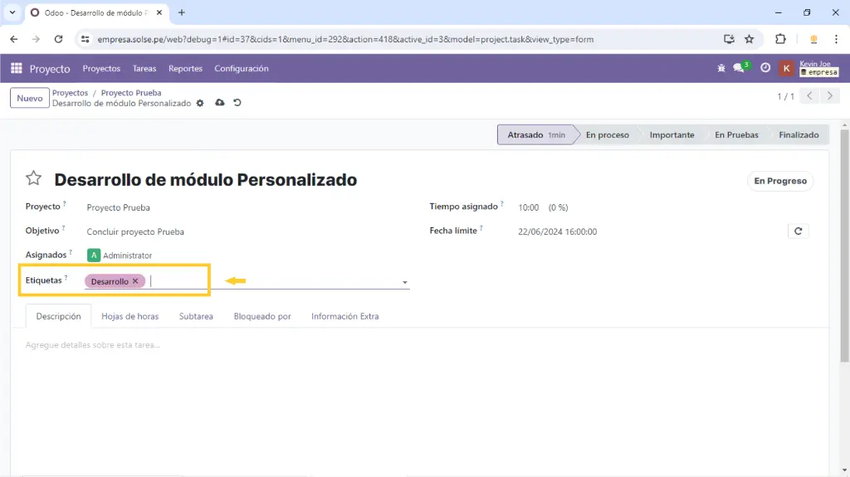Open the Configuración menu
The height and width of the screenshot is (477, 850).
tap(241, 69)
